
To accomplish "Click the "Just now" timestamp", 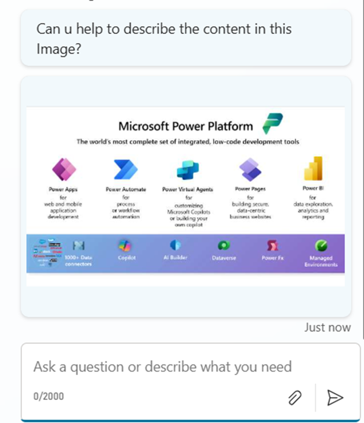I will point(328,328).
